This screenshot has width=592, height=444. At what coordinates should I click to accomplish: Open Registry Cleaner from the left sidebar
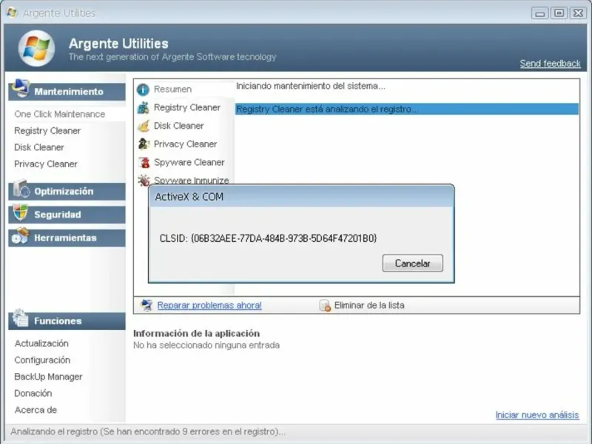point(47,131)
